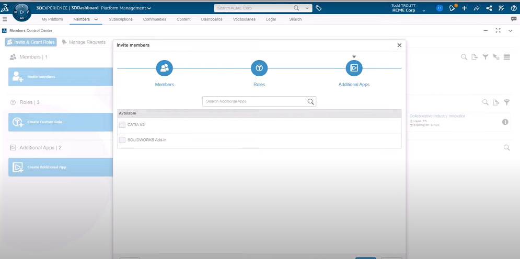
Task: Open the Content tab
Action: pos(183,19)
